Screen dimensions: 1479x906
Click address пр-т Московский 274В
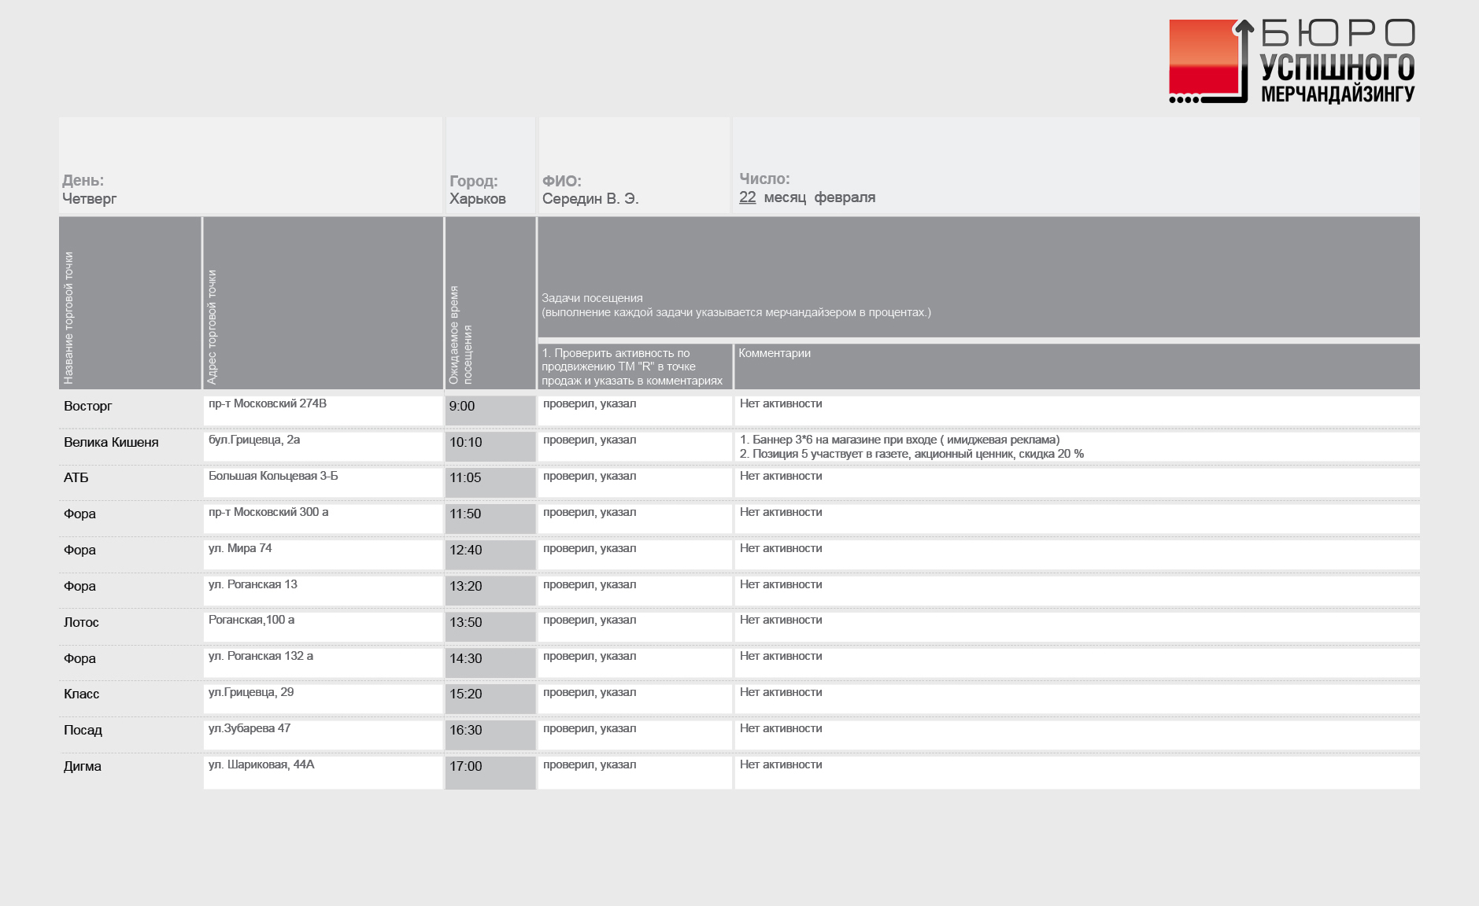pyautogui.click(x=268, y=403)
